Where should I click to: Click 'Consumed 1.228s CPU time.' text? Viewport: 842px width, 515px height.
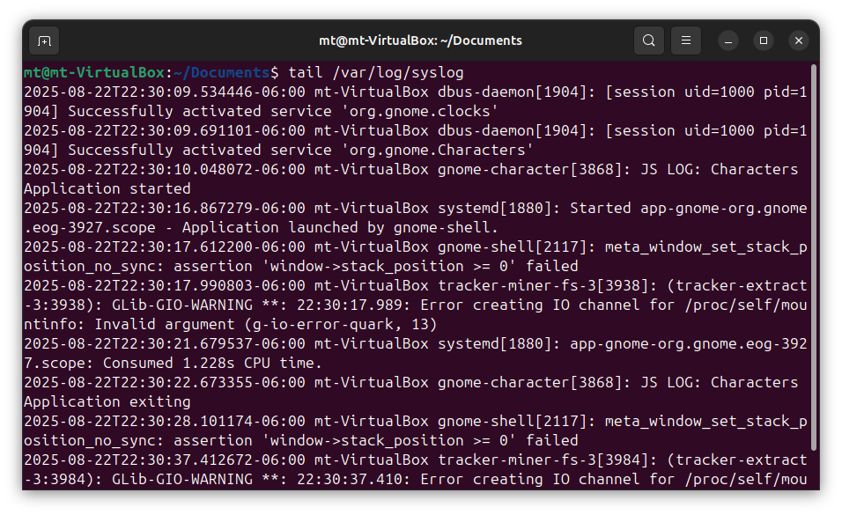[x=213, y=363]
